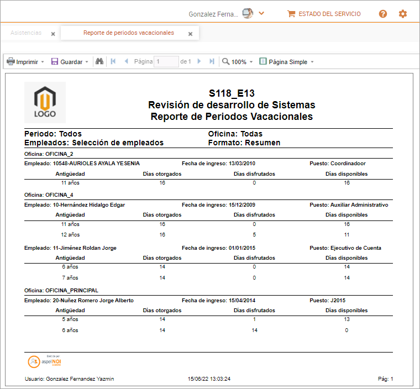Select Reporte de periodos vacacionales tab
Screen dimensions: 420x389
click(128, 33)
